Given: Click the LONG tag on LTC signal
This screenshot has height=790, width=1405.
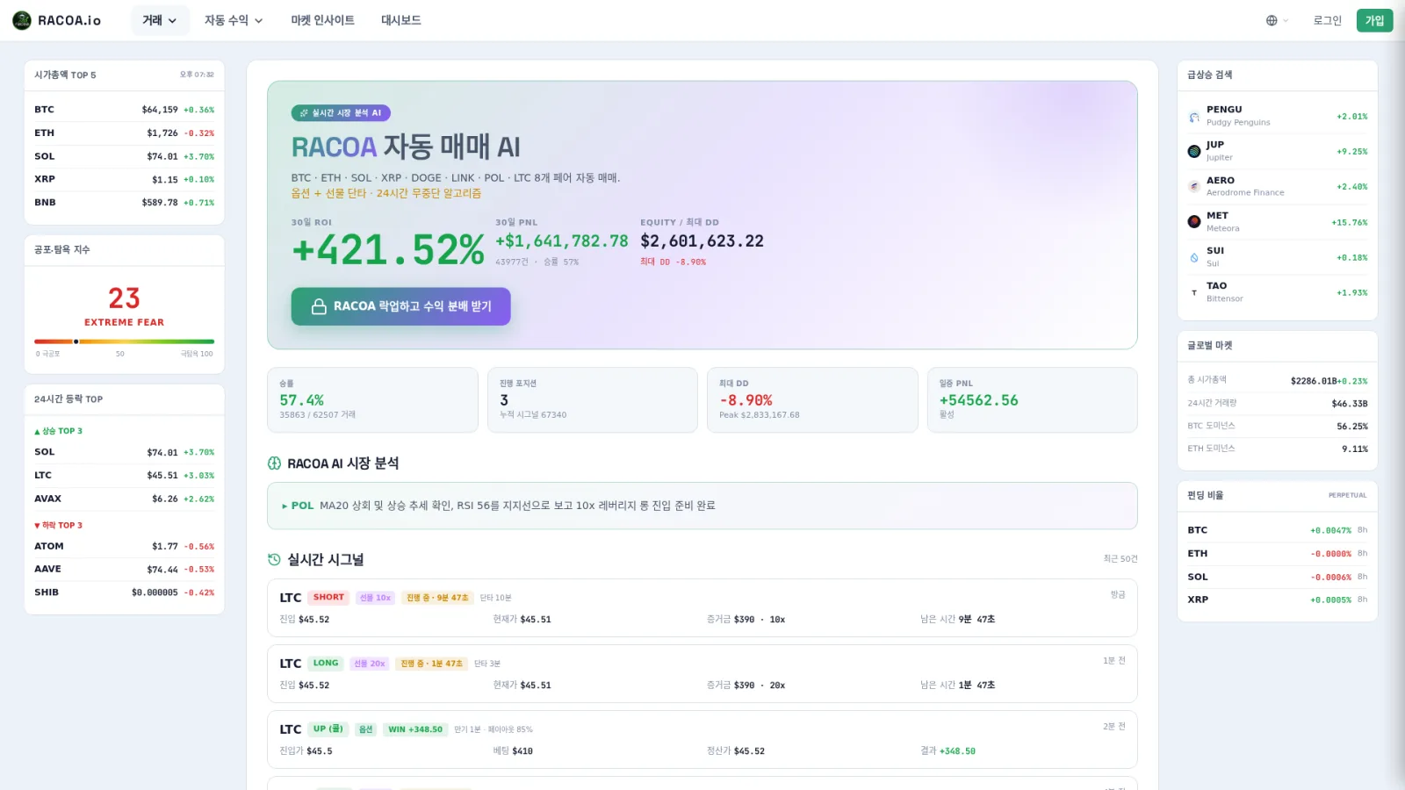Looking at the screenshot, I should coord(326,664).
